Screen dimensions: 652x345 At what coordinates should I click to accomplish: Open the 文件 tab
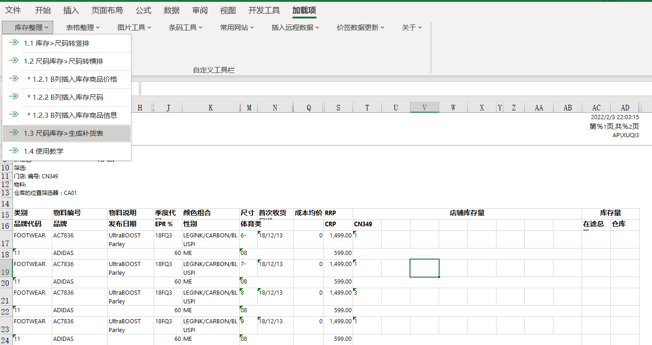click(x=13, y=10)
